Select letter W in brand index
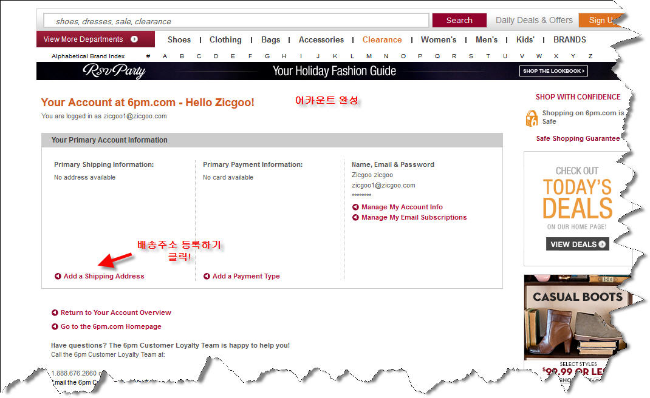 [x=539, y=56]
